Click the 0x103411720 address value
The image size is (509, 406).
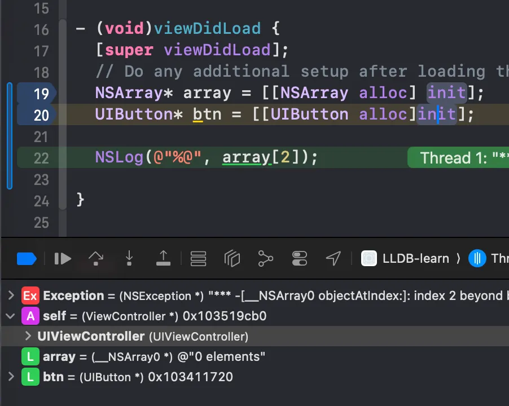click(x=191, y=377)
